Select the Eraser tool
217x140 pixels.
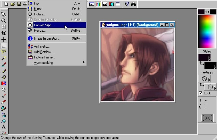click(x=4, y=102)
